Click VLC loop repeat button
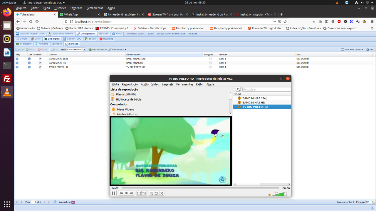This screenshot has height=211, width=376. point(157,193)
